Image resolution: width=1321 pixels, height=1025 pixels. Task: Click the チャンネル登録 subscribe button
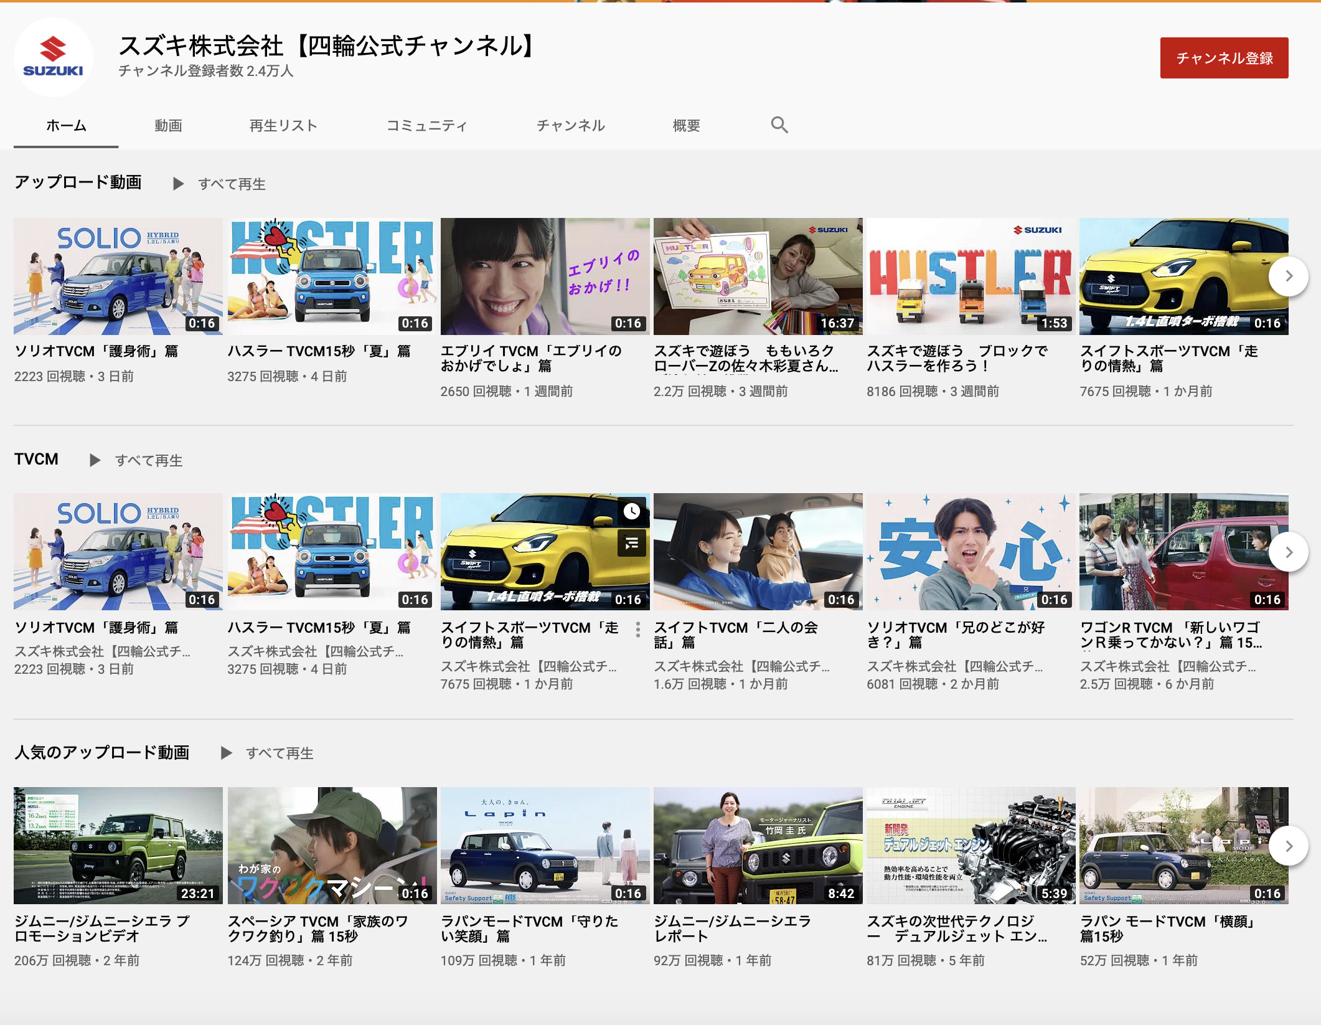[x=1224, y=58]
